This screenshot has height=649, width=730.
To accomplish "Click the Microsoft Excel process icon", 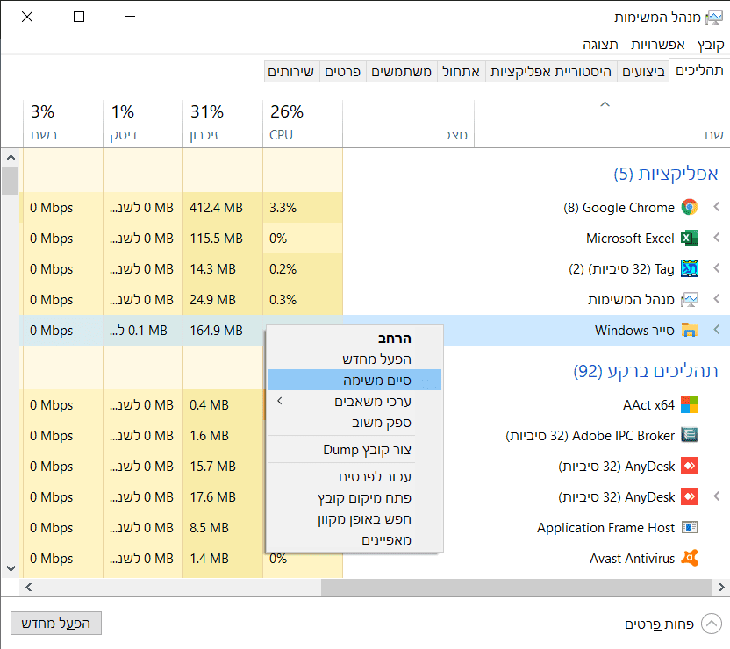I will click(x=690, y=239).
